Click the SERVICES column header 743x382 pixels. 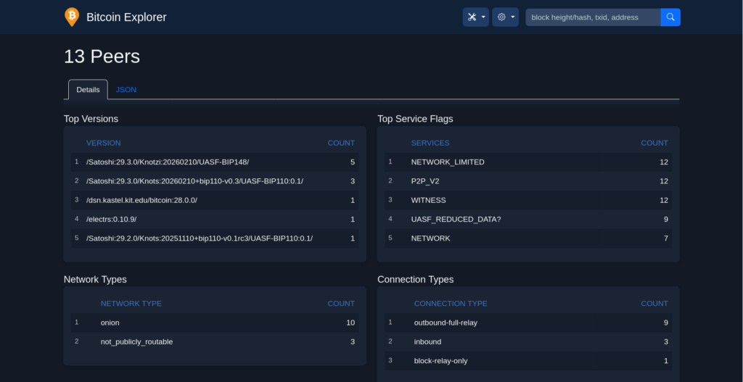pos(430,144)
